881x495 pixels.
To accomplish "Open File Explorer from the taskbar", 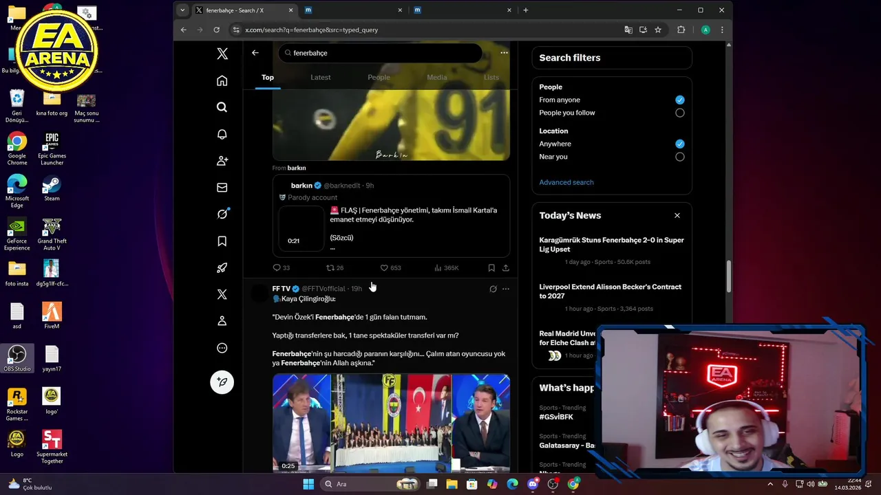I will click(x=452, y=484).
